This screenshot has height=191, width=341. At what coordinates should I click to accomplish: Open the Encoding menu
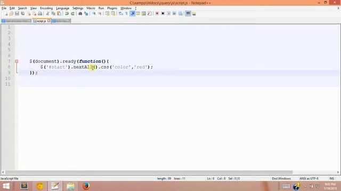[46, 8]
